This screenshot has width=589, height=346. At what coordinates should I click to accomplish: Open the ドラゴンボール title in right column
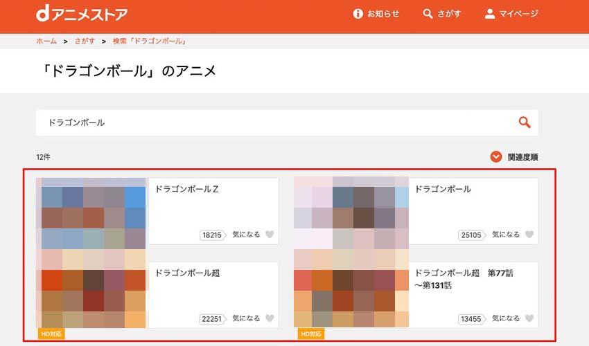(443, 189)
